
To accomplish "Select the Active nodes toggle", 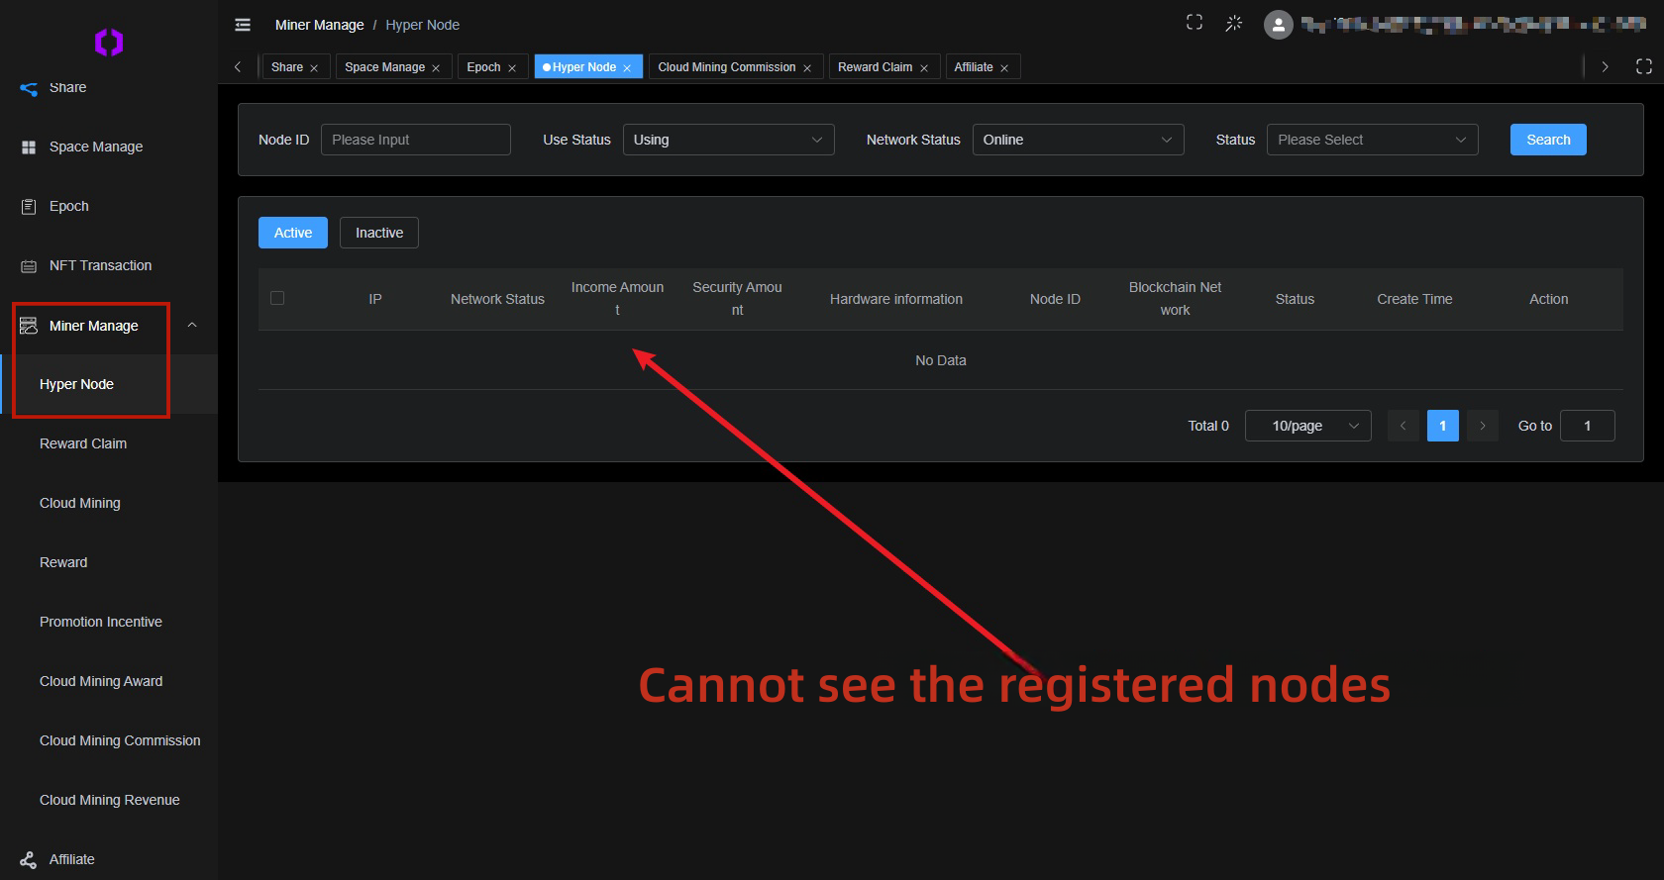I will (293, 233).
